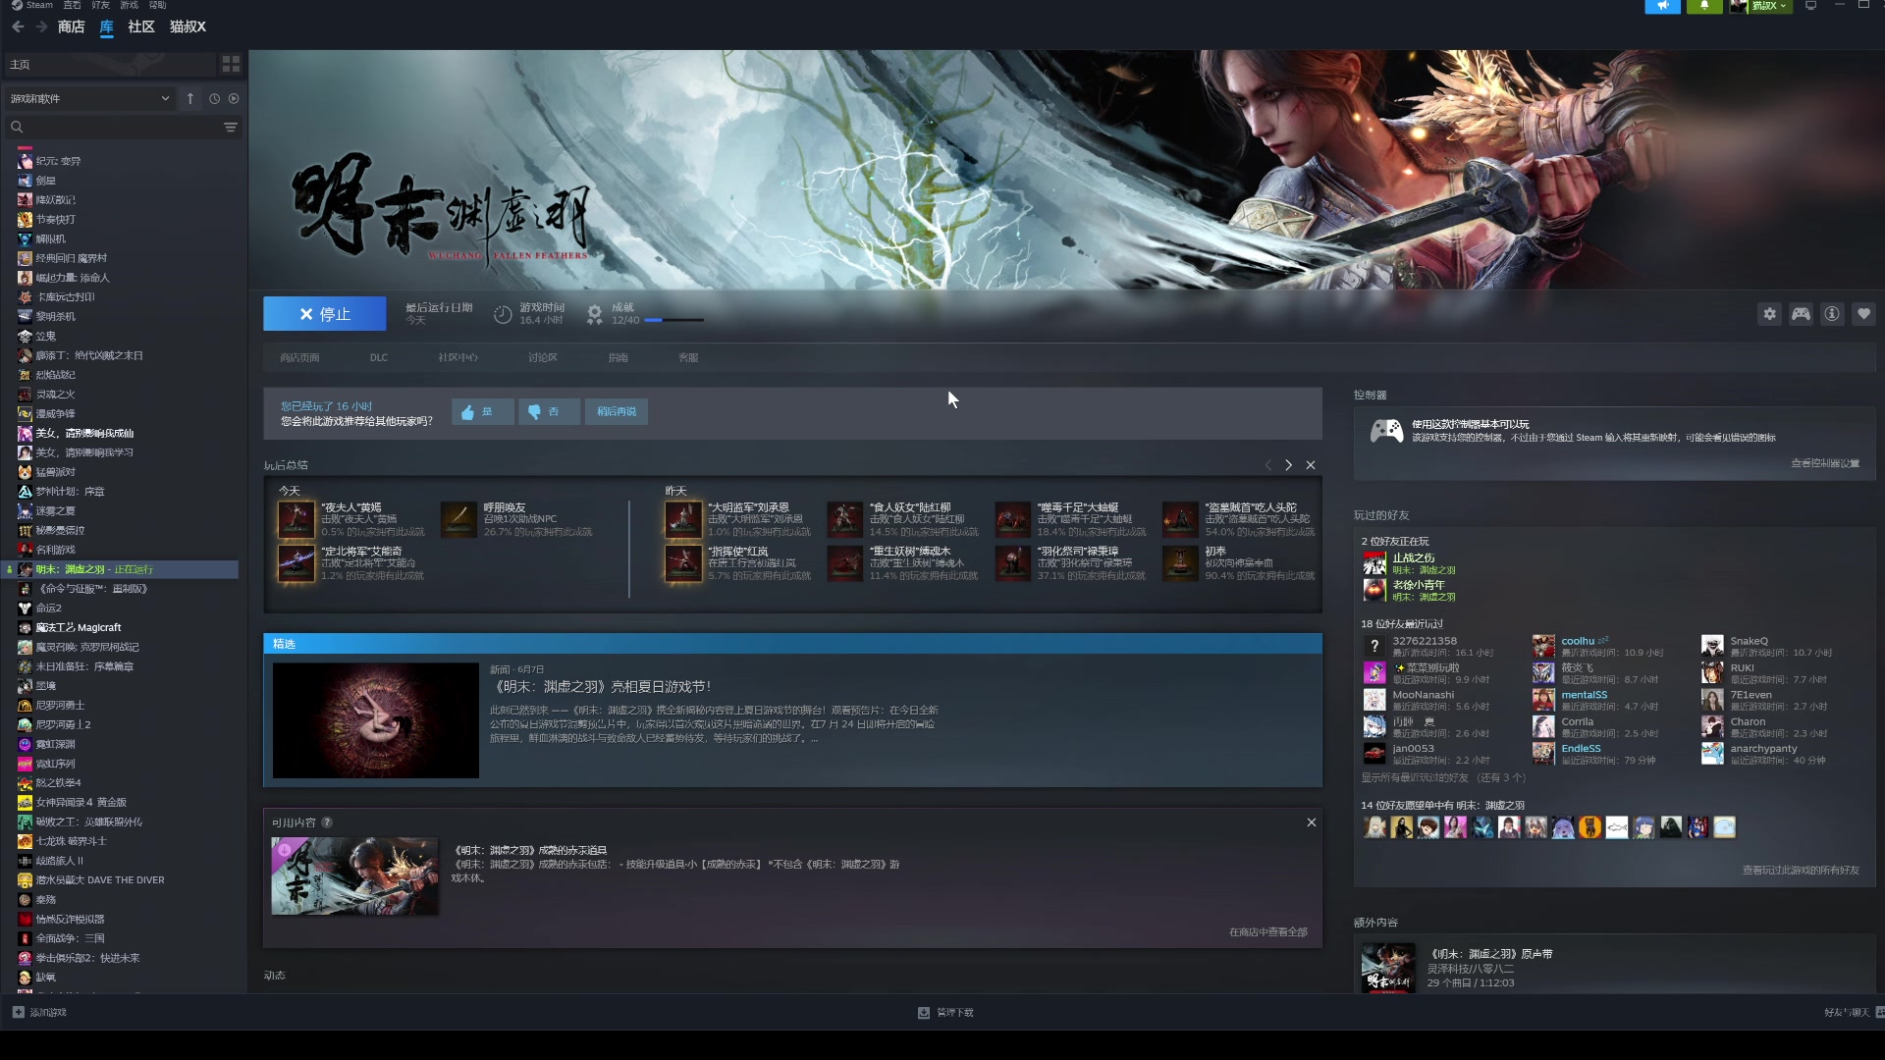Open the 客服 tab
This screenshot has width=1885, height=1060.
point(688,357)
